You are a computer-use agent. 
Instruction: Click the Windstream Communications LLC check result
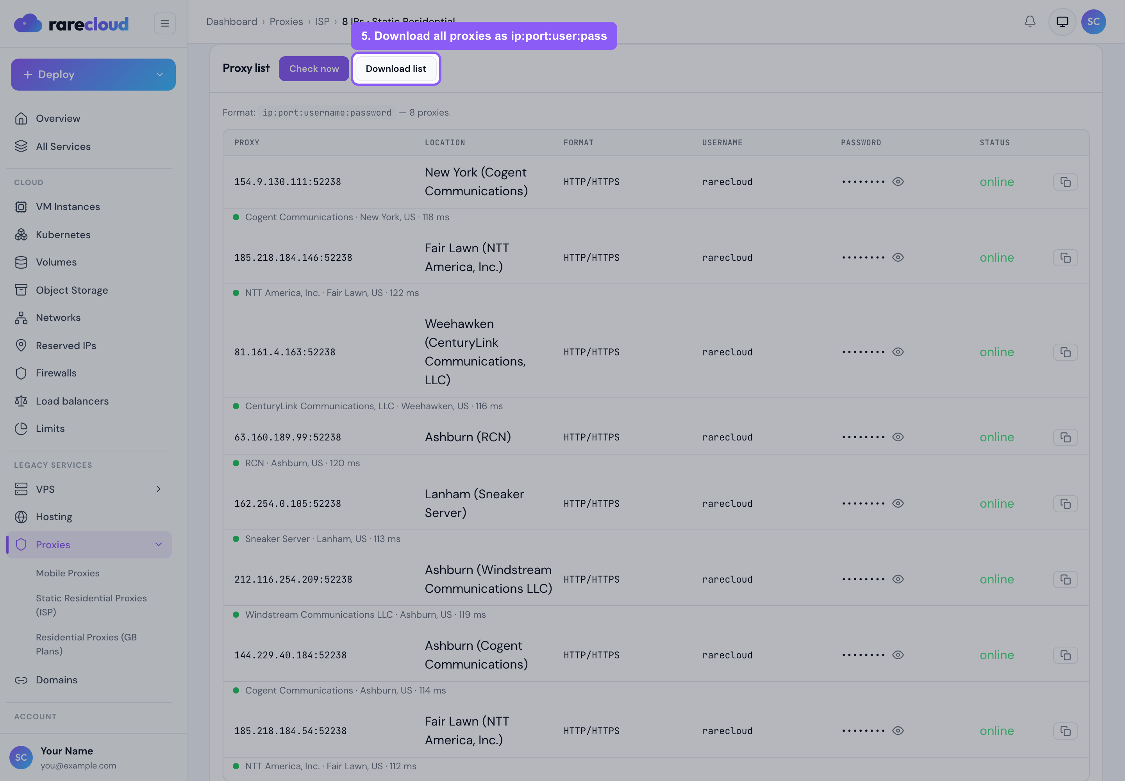click(x=365, y=615)
